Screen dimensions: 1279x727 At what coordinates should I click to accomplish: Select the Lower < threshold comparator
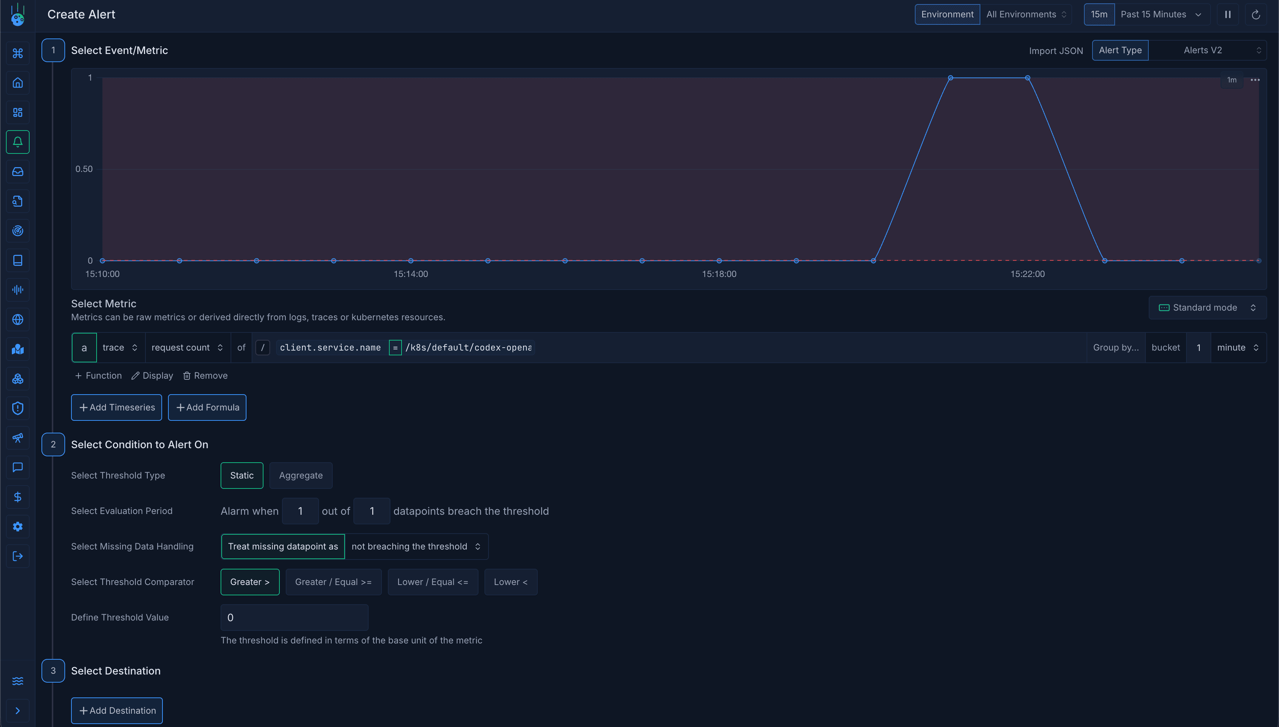510,582
